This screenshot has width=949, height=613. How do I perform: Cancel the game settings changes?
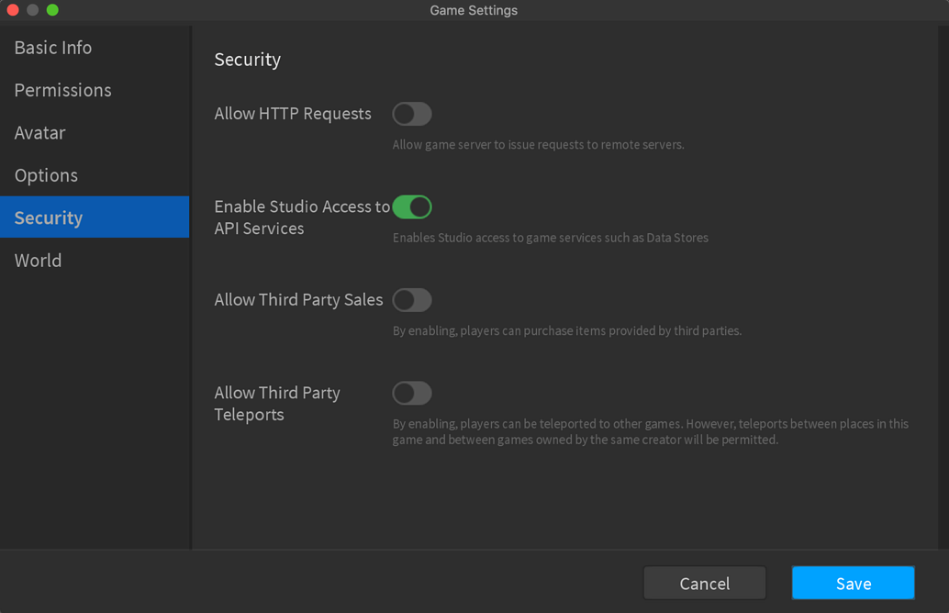pyautogui.click(x=704, y=583)
